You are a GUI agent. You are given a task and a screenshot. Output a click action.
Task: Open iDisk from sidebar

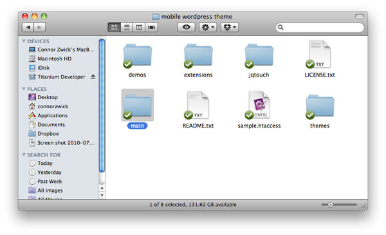tap(39, 68)
